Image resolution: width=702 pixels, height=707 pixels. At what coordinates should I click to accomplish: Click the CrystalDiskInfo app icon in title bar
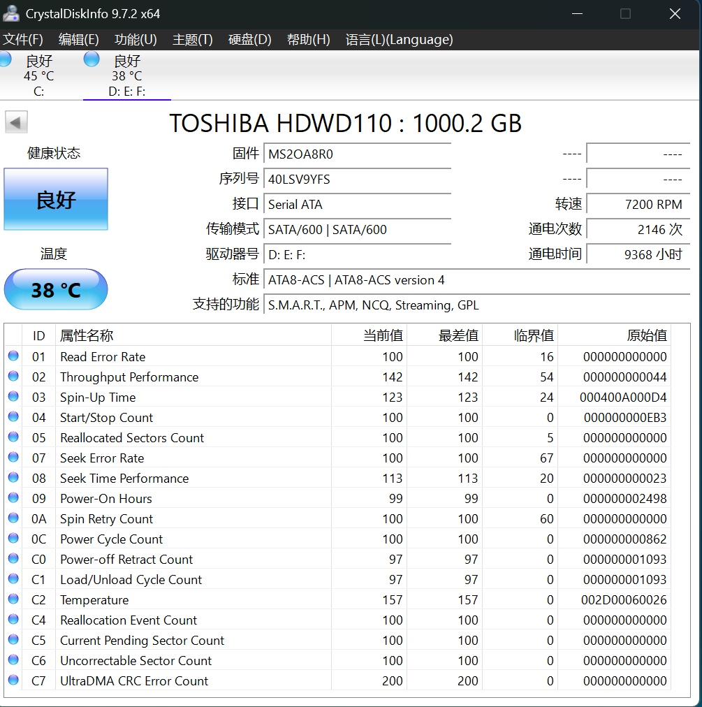10,13
